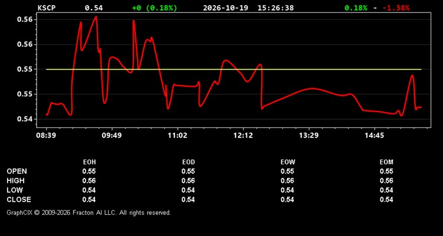Select the OPEN row label
Screen dimensions: 443x236
(17, 171)
